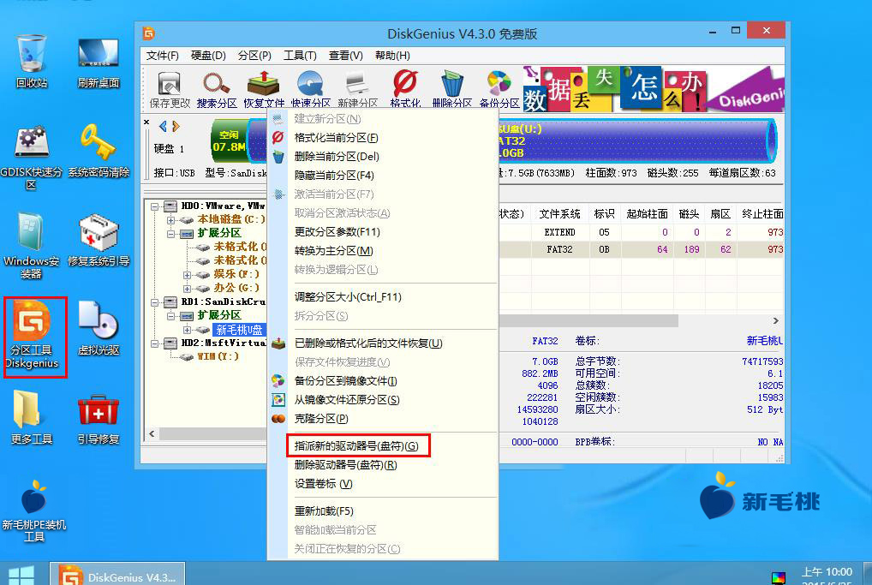
Task: Go to next disk with right arrow
Action: pos(176,126)
